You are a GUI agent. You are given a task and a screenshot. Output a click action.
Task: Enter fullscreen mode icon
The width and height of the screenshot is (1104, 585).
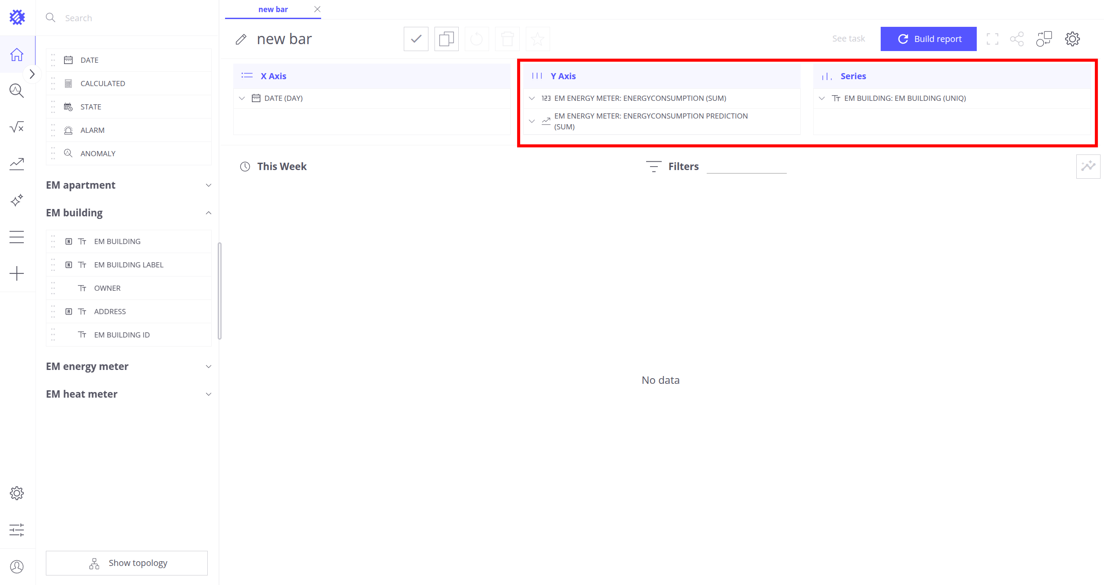(992, 39)
